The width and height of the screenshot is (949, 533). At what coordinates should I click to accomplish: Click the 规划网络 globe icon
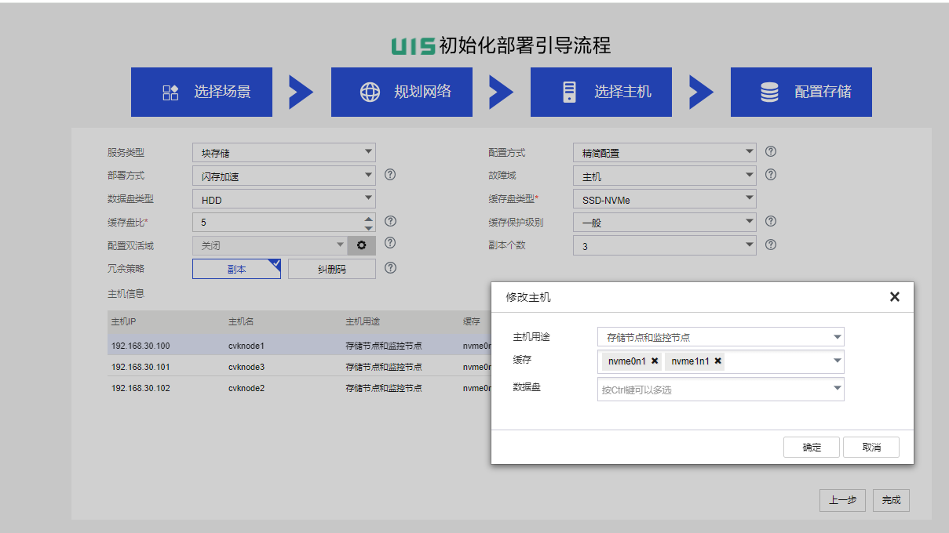point(370,92)
